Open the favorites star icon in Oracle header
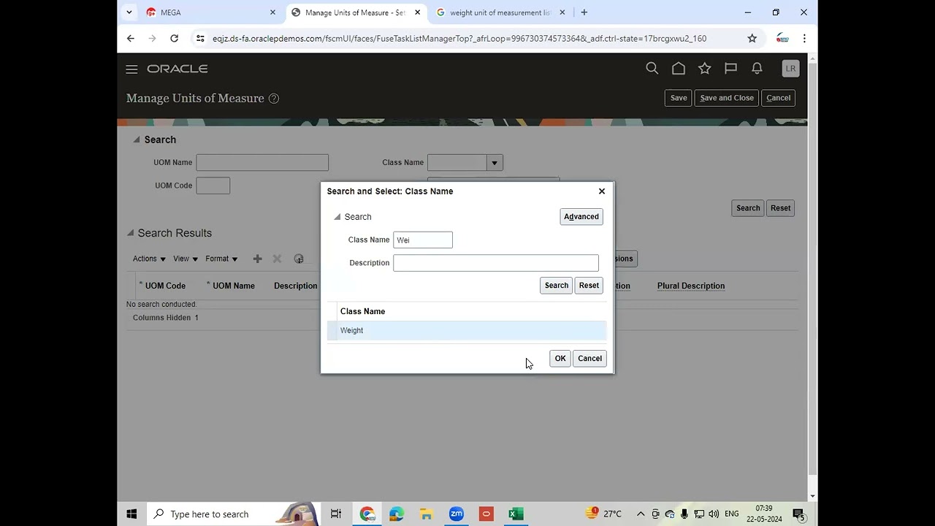 tap(704, 68)
